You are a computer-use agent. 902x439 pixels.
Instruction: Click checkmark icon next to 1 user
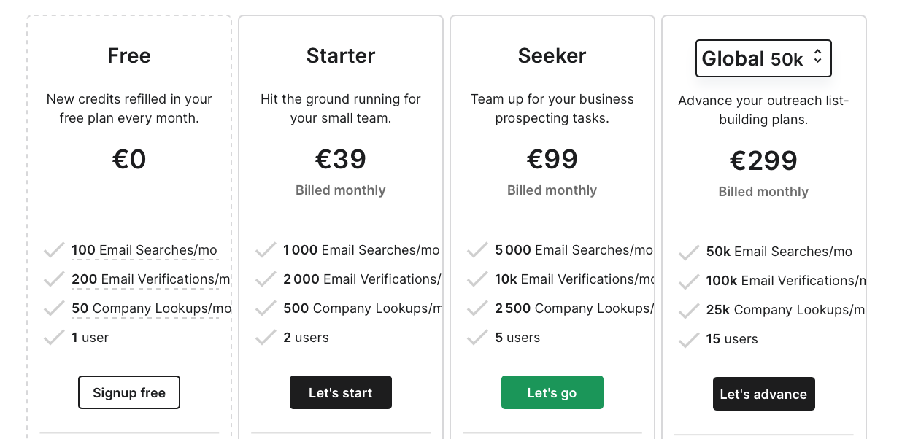pyautogui.click(x=54, y=338)
